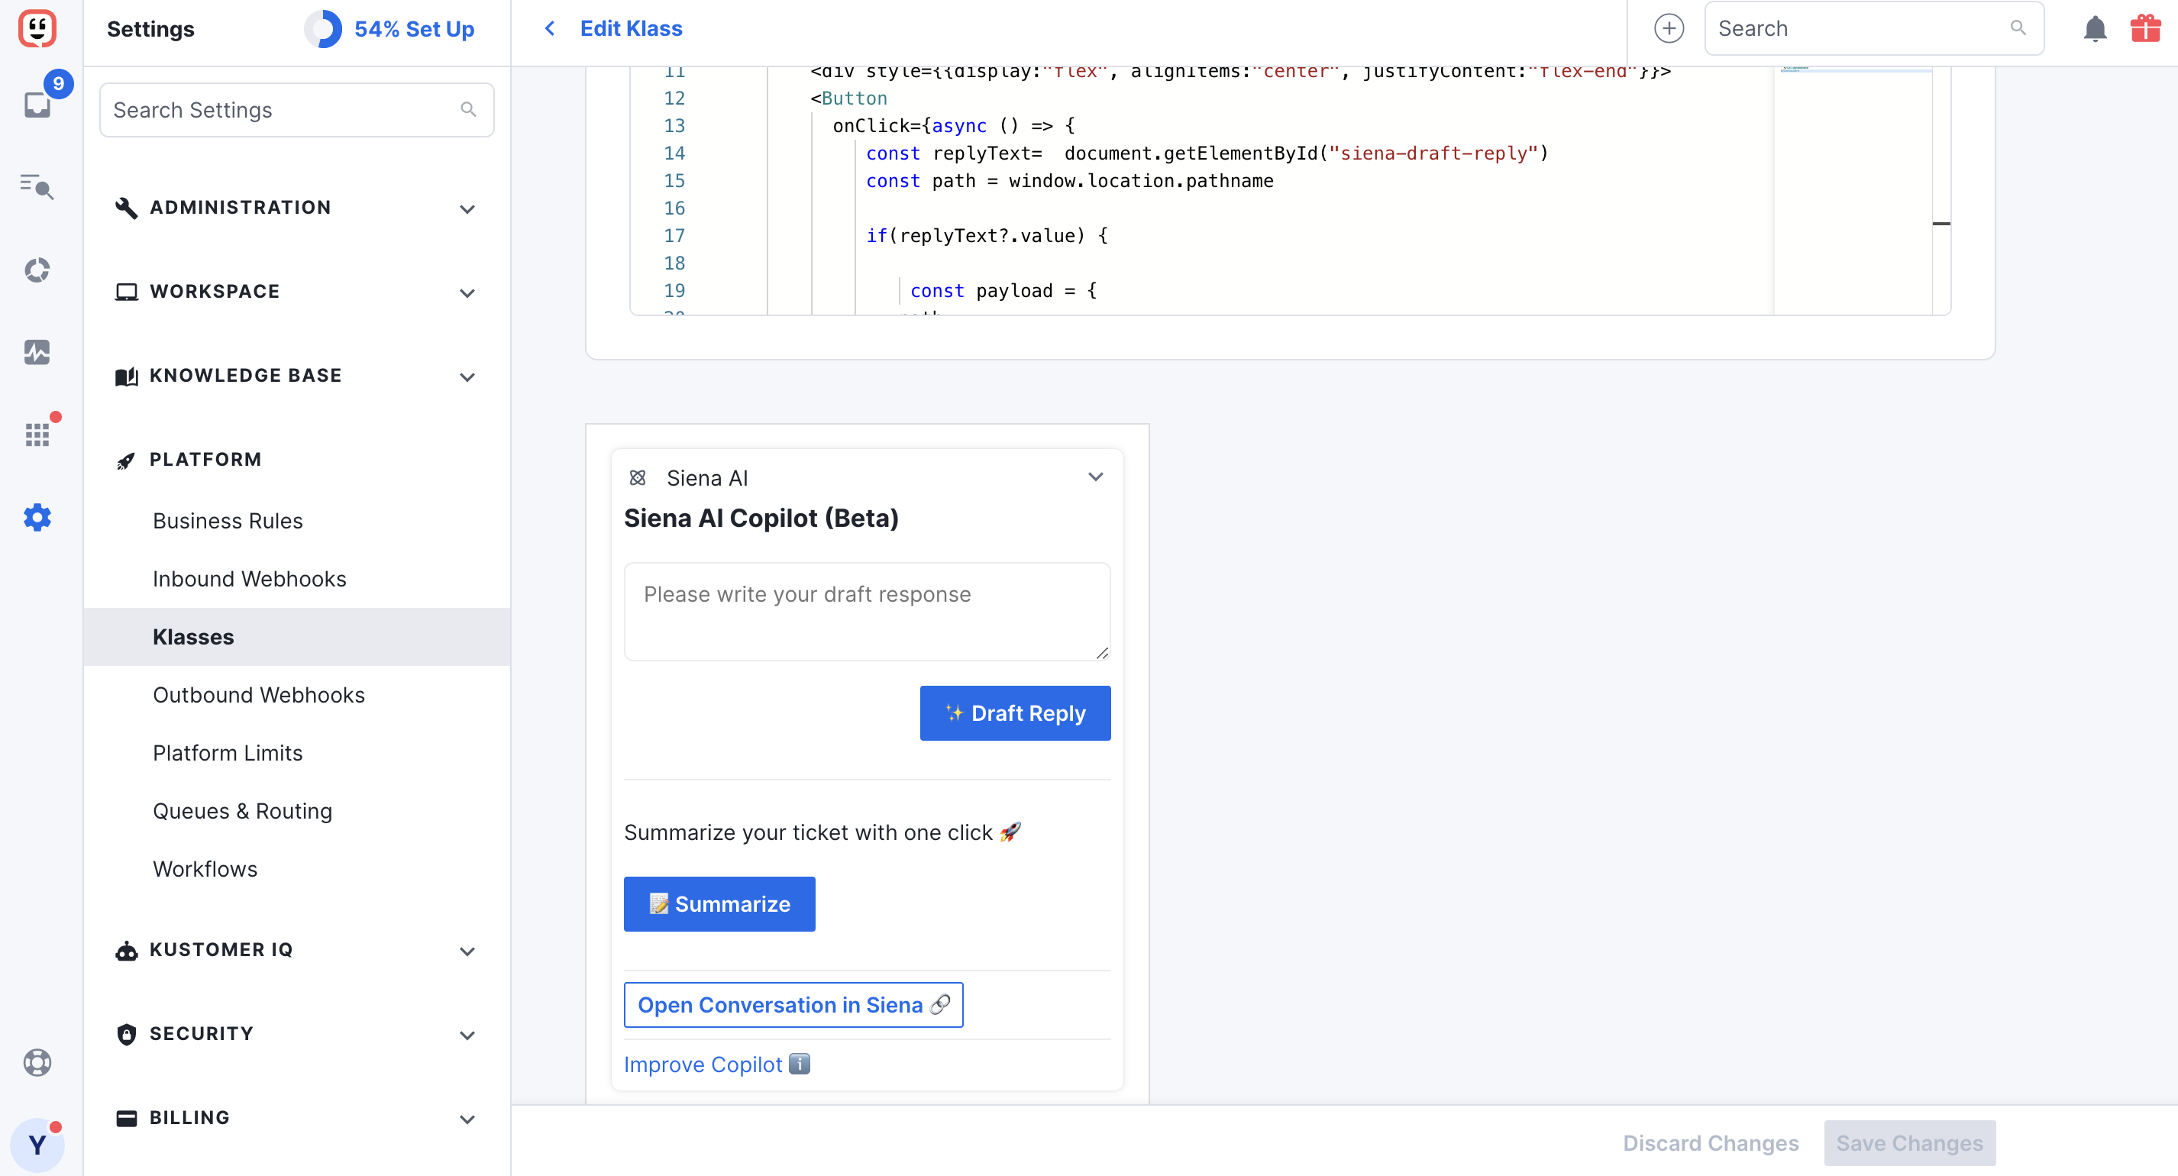Click the Kustomer logo icon

tap(37, 29)
